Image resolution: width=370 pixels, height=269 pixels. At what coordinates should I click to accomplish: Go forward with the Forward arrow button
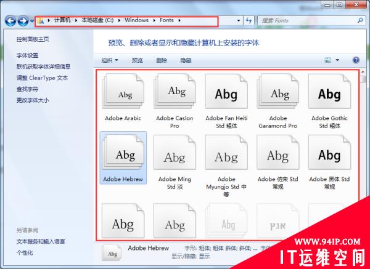23,21
